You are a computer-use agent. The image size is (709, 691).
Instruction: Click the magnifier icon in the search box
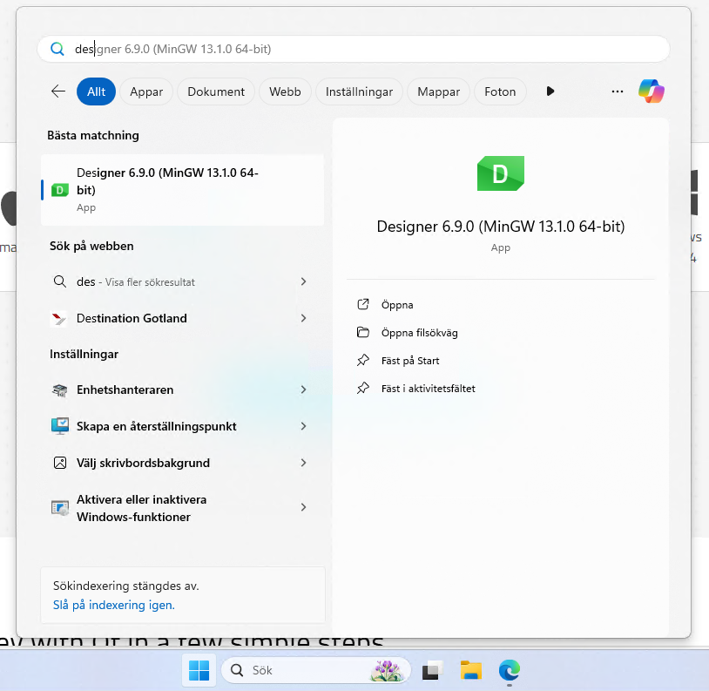[57, 49]
